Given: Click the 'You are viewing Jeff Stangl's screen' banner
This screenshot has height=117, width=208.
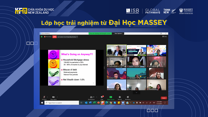Looking at the screenshot, I should [100, 34].
